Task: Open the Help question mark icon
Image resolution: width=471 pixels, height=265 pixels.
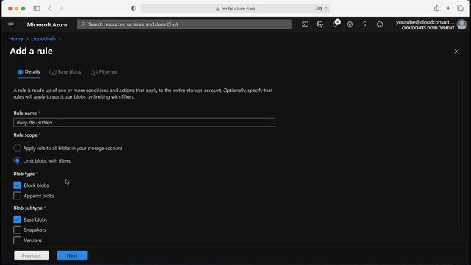Action: point(365,24)
